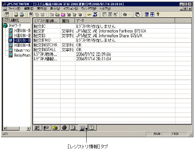Click toolbar icon right of the dropdown arrow
This screenshot has height=152, width=194.
tap(137, 15)
